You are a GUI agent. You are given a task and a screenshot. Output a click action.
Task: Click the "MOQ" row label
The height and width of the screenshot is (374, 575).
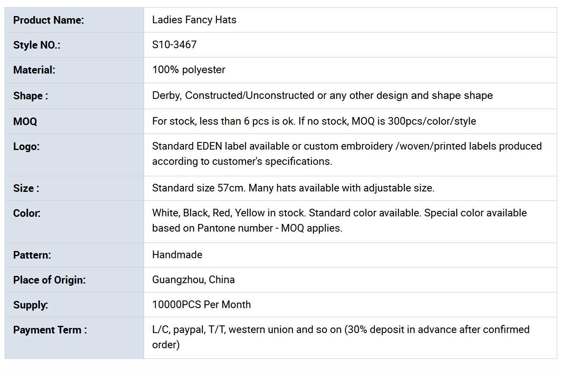click(25, 122)
